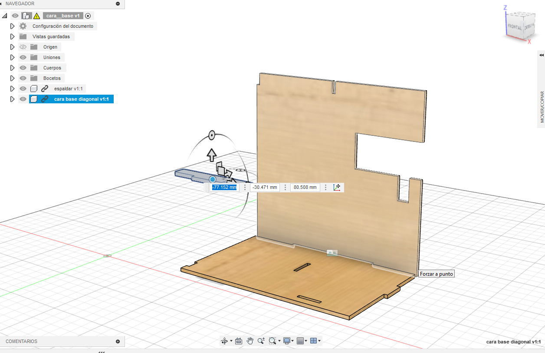
Task: Expand the Comentarios panel with plus button
Action: pos(118,342)
